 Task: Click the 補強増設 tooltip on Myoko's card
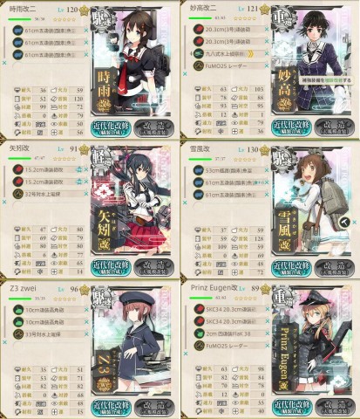click(326, 80)
